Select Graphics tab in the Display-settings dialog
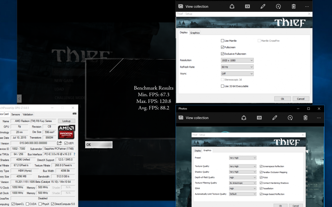The width and height of the screenshot is (332, 207). [x=195, y=33]
